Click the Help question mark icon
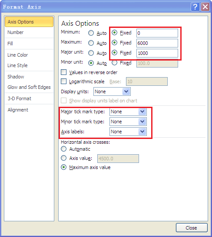This screenshot has height=237, width=212. (195, 7)
